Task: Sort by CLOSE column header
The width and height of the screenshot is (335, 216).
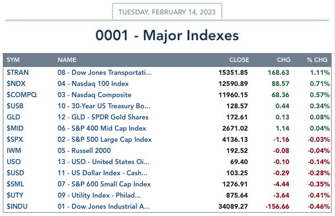Action: [x=239, y=60]
